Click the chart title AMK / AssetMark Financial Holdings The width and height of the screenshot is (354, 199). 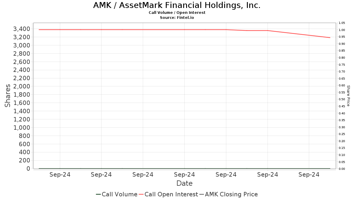click(x=177, y=5)
